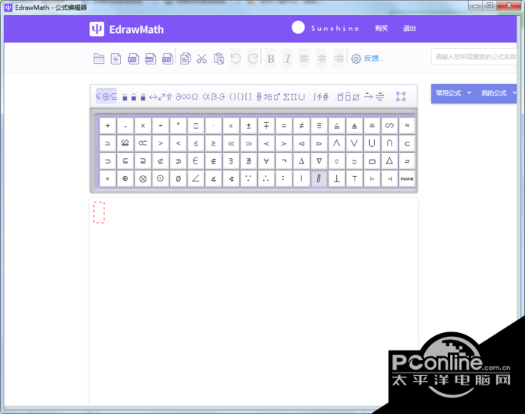Toggle italic formatting I
525x414 pixels.
click(287, 58)
